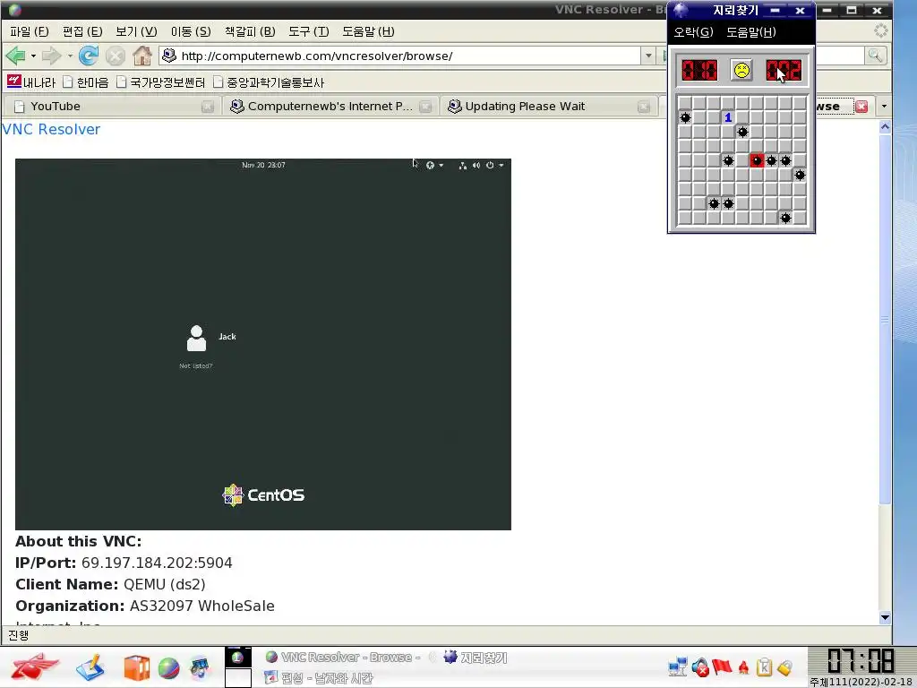917x688 pixels.
Task: Go to the Home page icon
Action: point(142,56)
